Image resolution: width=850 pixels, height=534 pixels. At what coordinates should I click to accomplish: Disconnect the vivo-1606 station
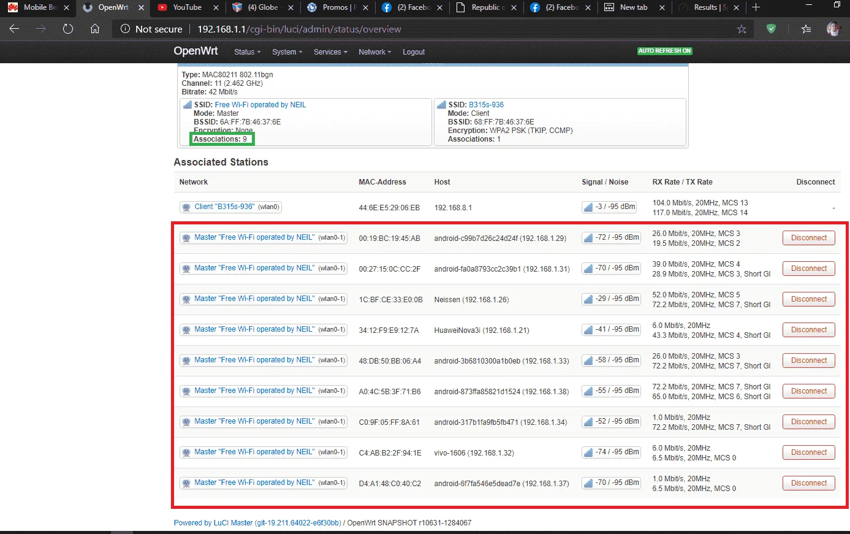808,452
